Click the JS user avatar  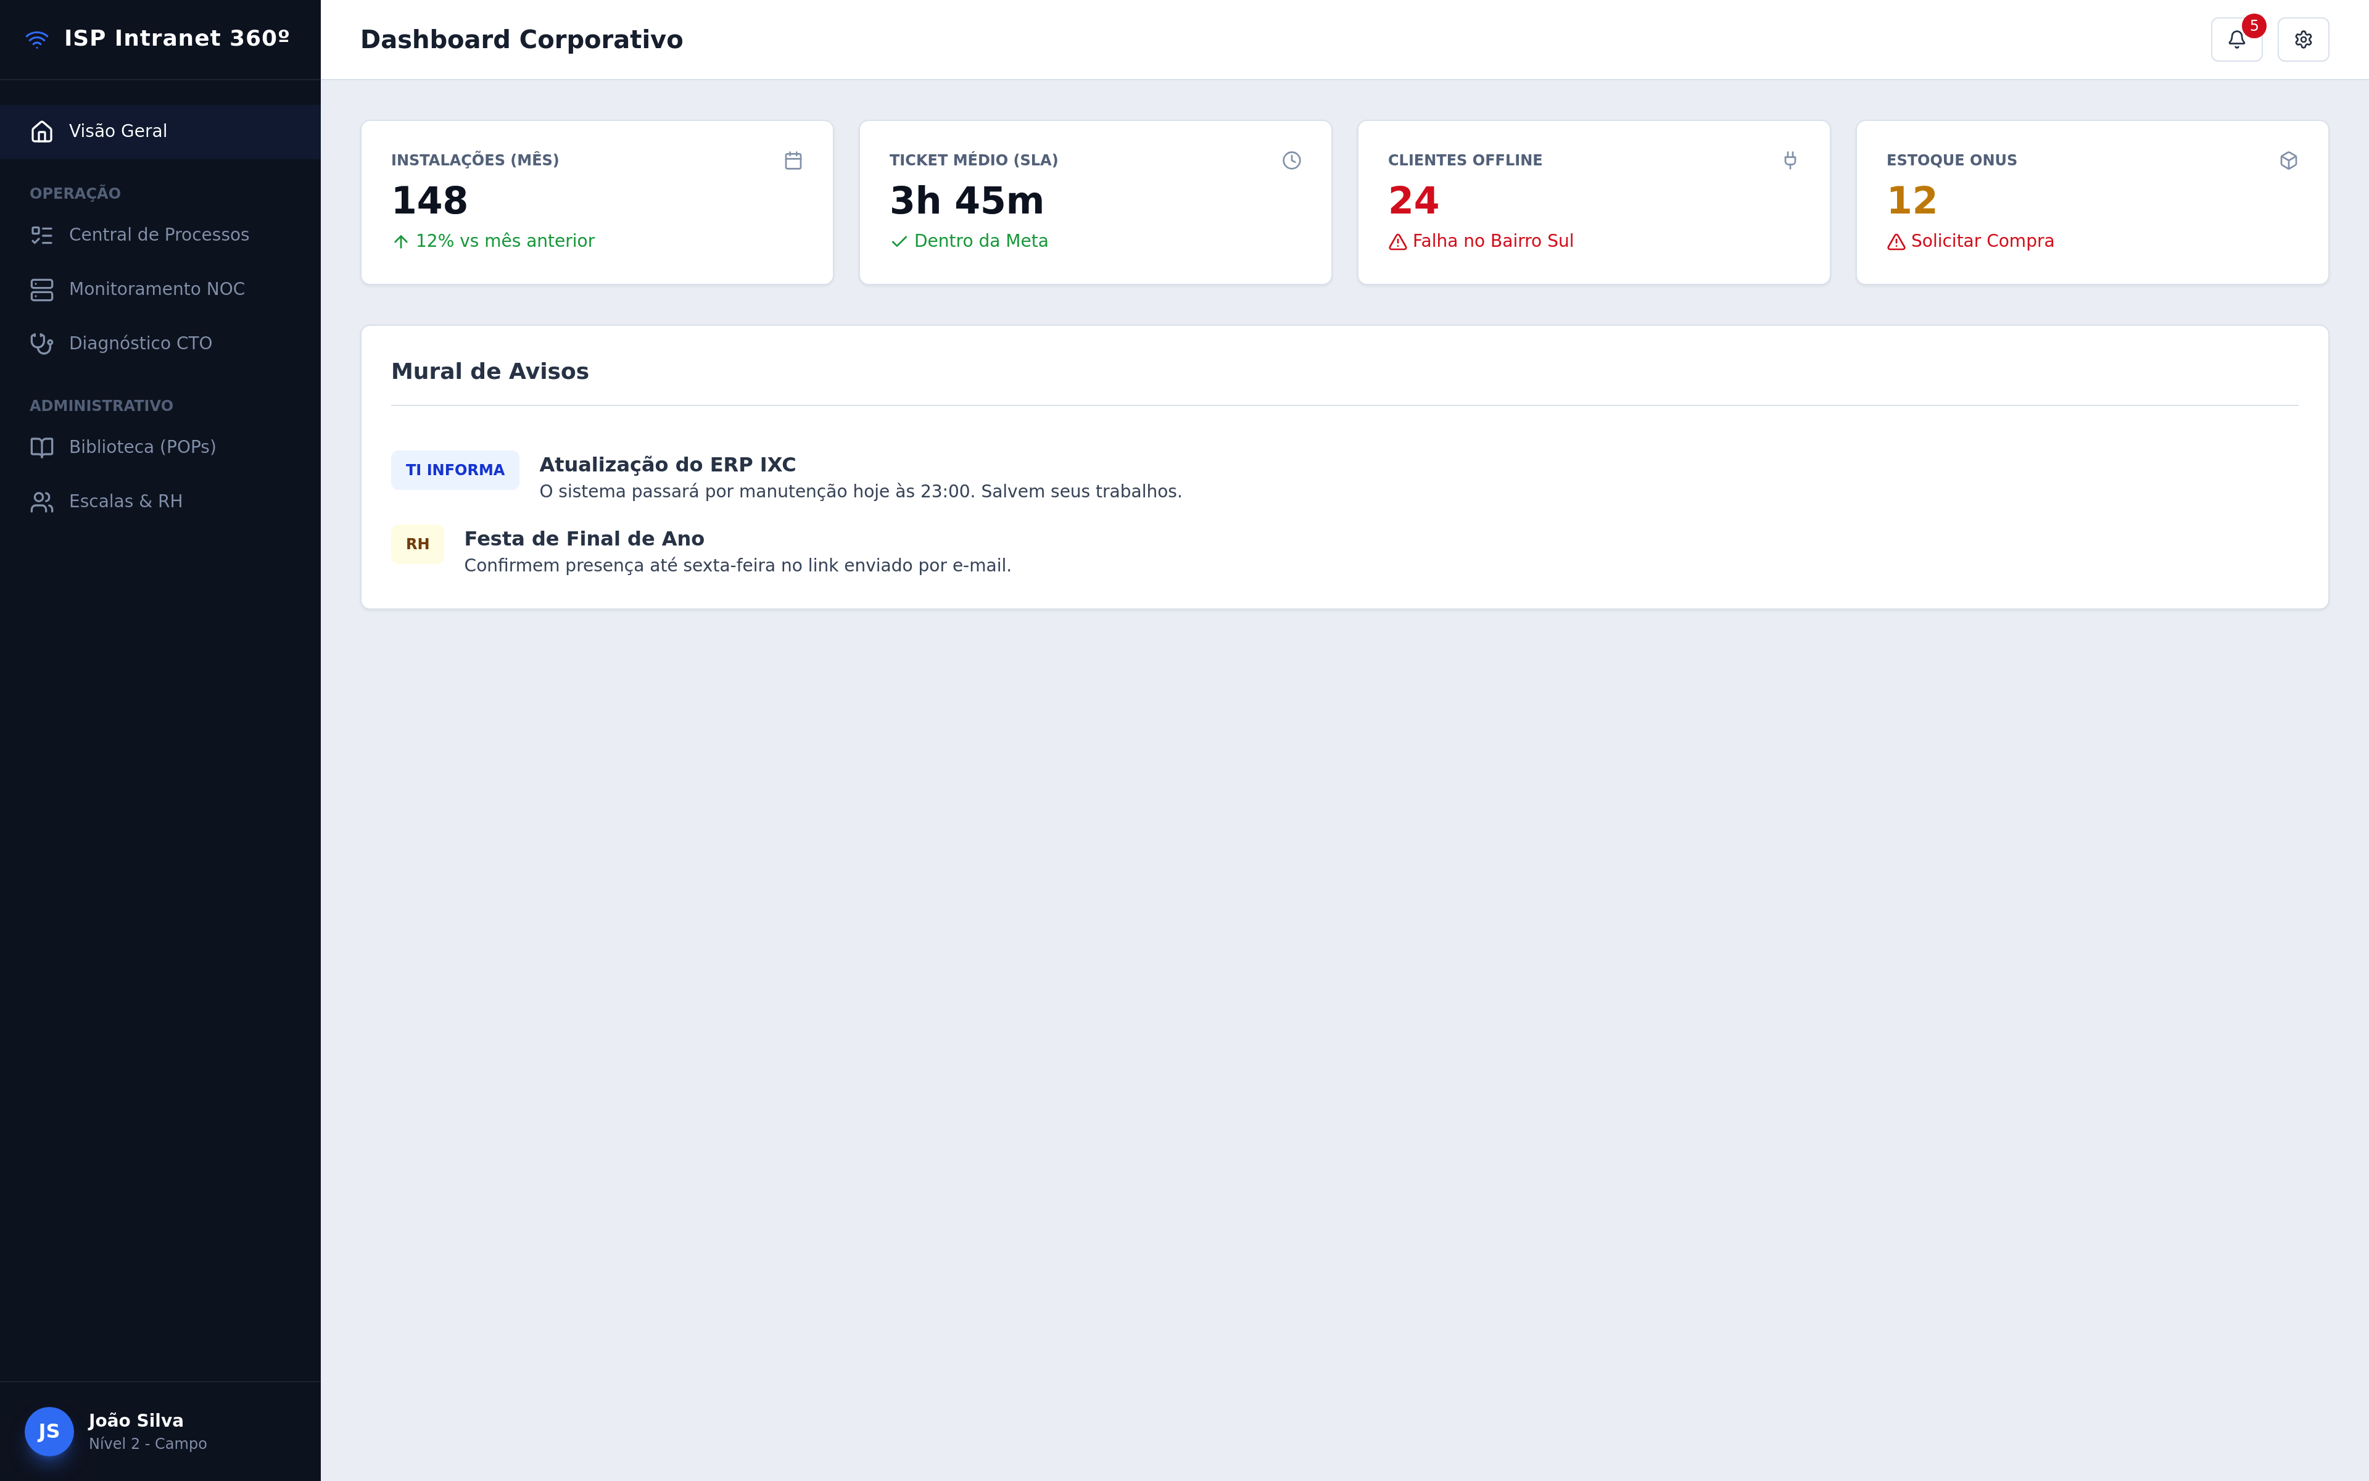click(x=49, y=1431)
